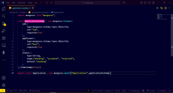173x93 pixels.
Task: Click default:"pending" on line 17
Action: click(37, 61)
